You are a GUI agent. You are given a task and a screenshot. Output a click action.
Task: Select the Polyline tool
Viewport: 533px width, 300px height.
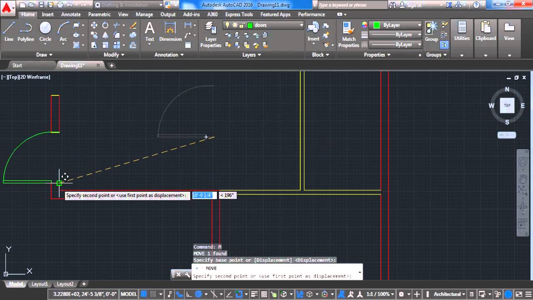pyautogui.click(x=26, y=32)
